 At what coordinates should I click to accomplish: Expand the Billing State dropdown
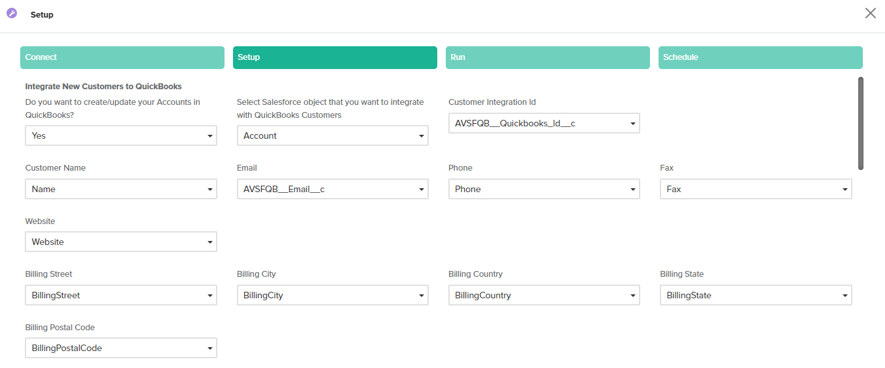point(756,295)
